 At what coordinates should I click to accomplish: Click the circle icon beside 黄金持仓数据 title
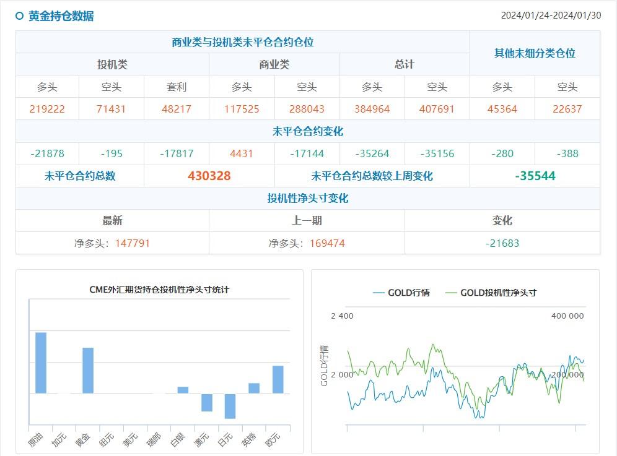pyautogui.click(x=18, y=17)
